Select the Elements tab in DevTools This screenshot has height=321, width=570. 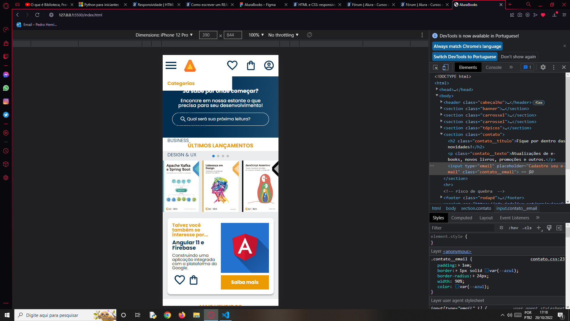tap(468, 67)
